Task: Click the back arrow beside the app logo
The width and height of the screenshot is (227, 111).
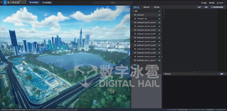Action: tap(1, 2)
